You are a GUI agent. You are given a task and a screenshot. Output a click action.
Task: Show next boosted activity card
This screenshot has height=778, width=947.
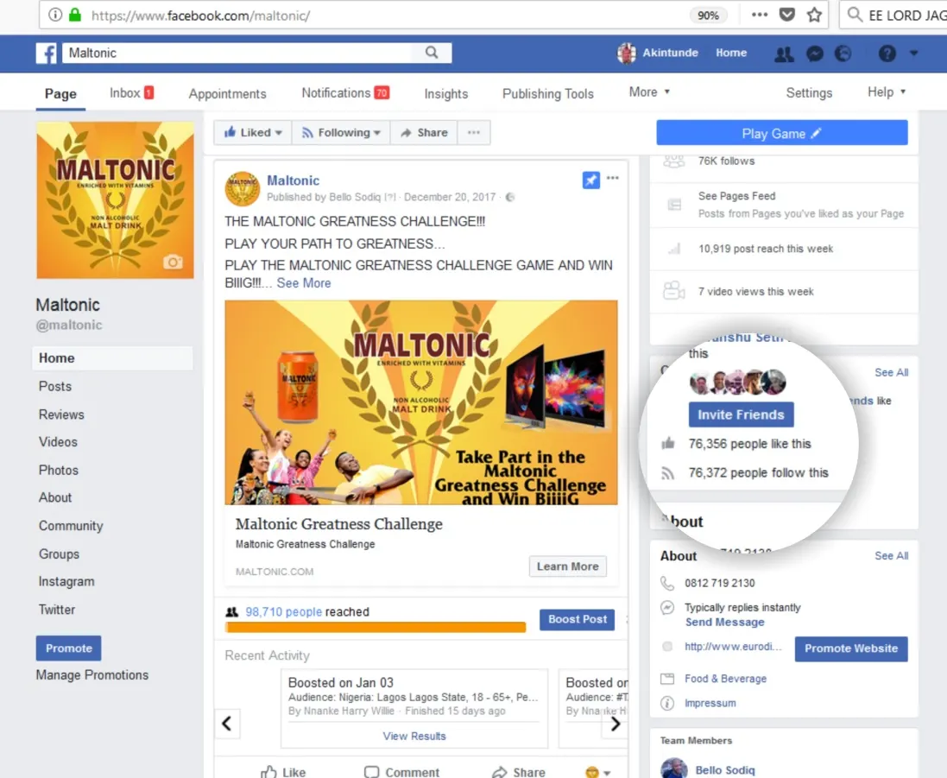[615, 724]
